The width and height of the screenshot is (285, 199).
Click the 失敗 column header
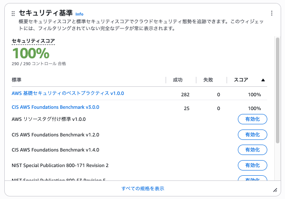[x=208, y=80]
